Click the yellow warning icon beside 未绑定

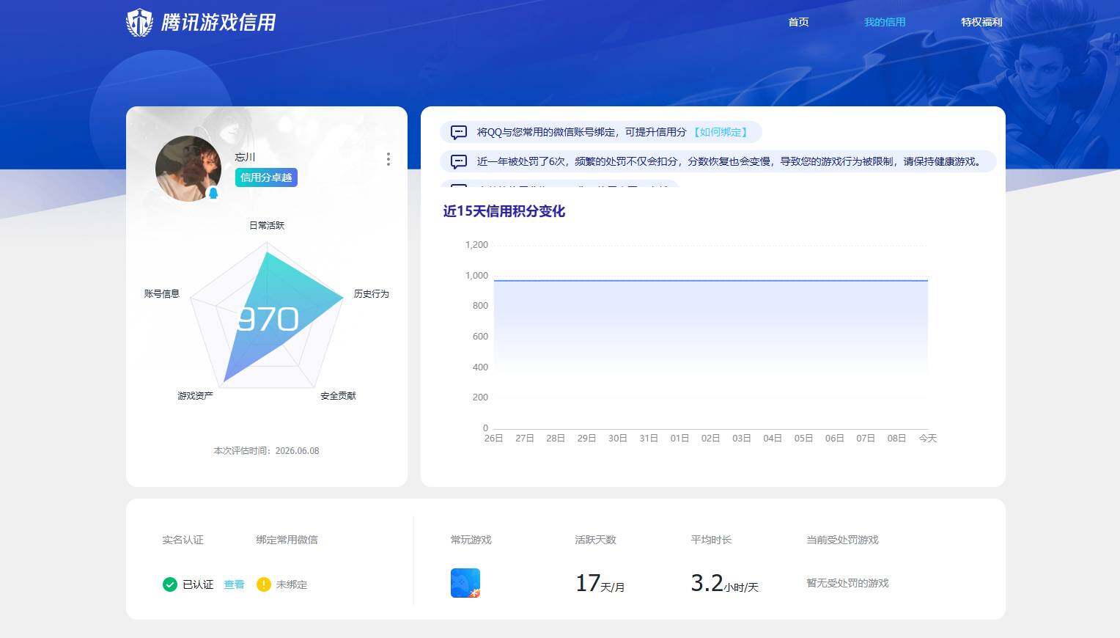click(x=263, y=584)
